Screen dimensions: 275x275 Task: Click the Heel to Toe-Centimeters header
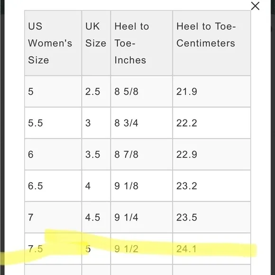[x=211, y=43]
